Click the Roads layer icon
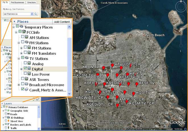This screenshot has height=132, width=188. tap(9, 114)
